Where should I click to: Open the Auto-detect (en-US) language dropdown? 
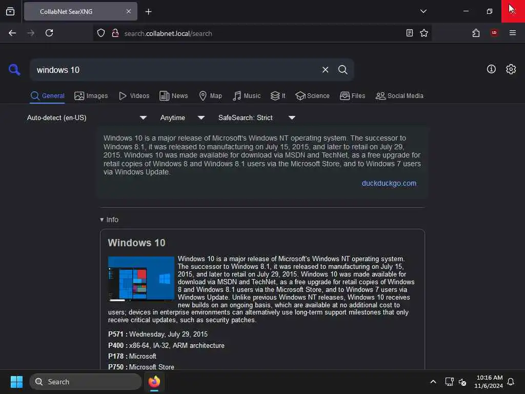87,117
